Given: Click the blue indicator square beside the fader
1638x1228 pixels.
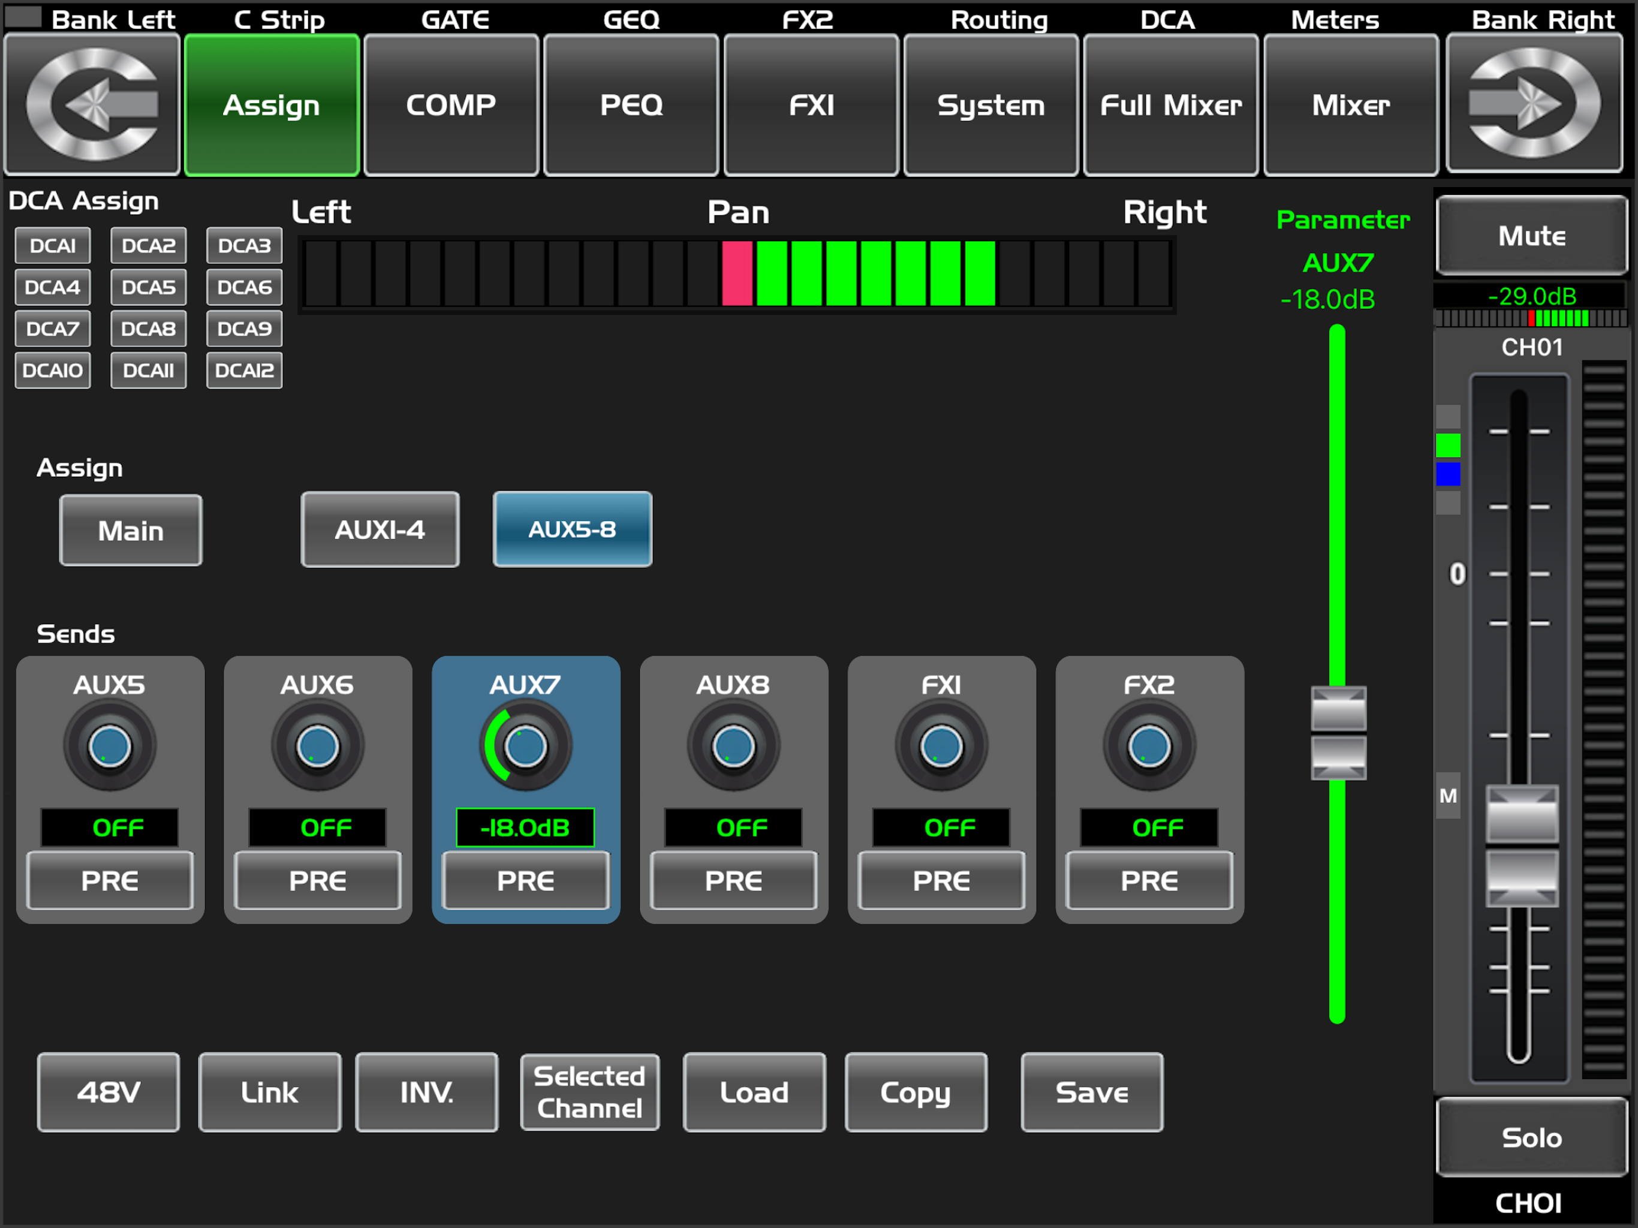Looking at the screenshot, I should [1448, 474].
